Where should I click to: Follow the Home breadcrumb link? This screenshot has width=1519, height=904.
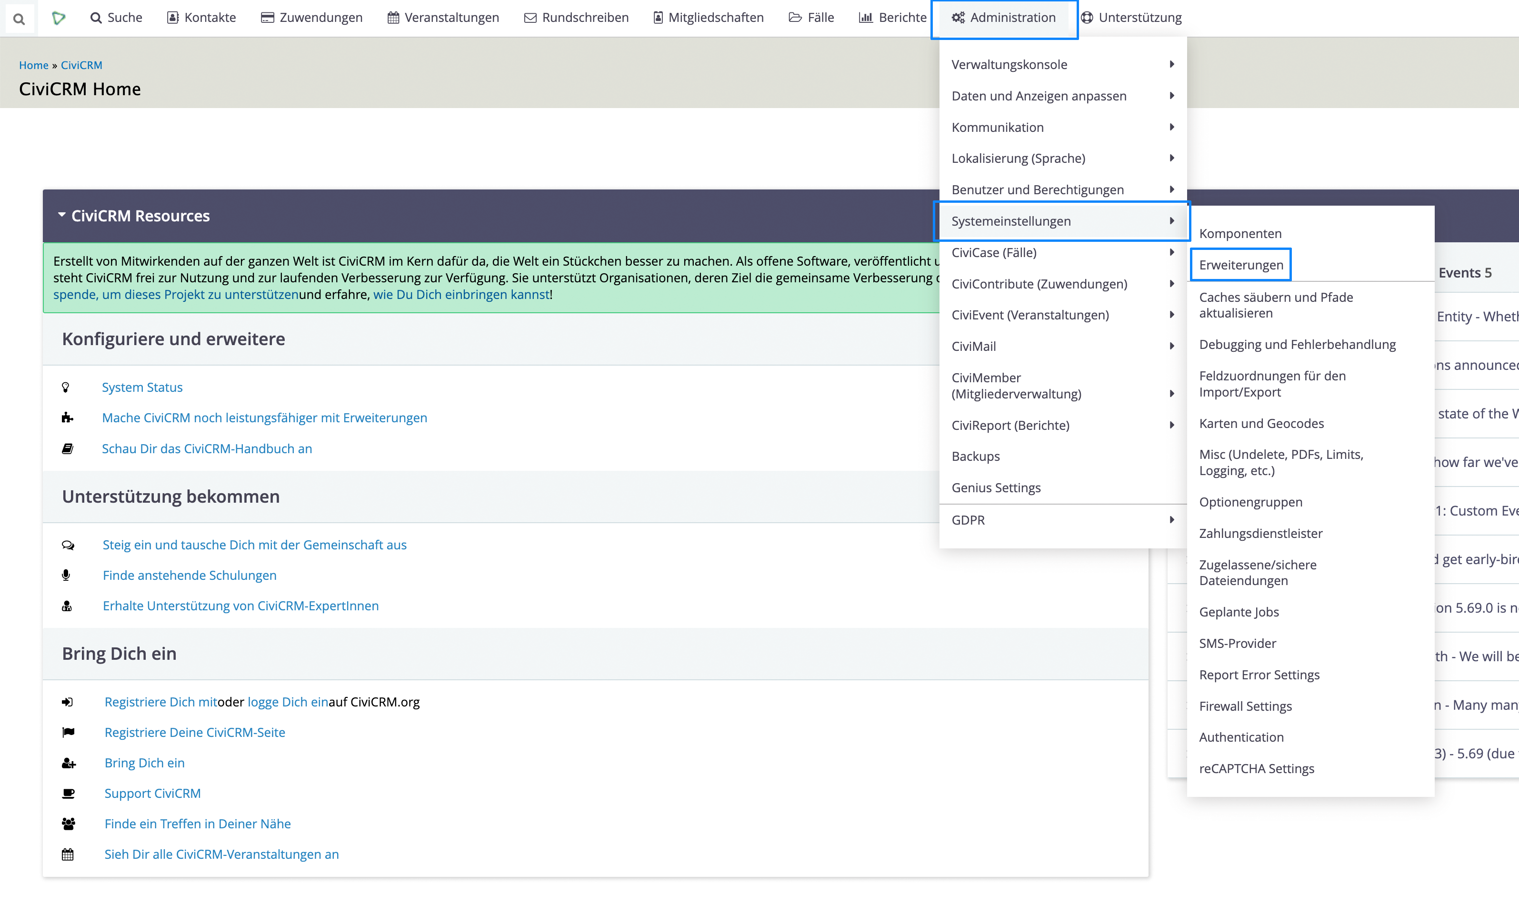point(33,65)
